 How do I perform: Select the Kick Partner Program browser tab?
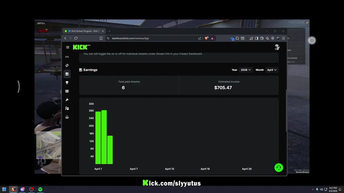[84, 31]
